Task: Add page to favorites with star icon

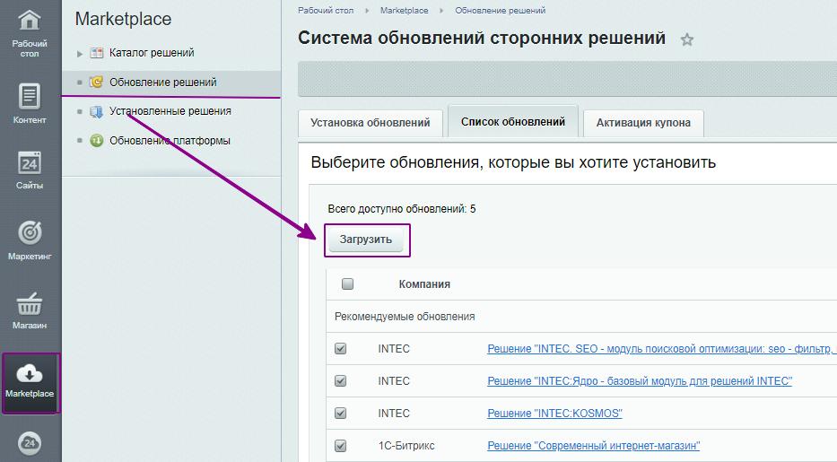Action: pos(687,39)
